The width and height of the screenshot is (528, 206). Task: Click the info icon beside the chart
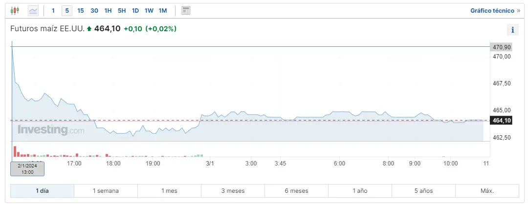(x=512, y=30)
